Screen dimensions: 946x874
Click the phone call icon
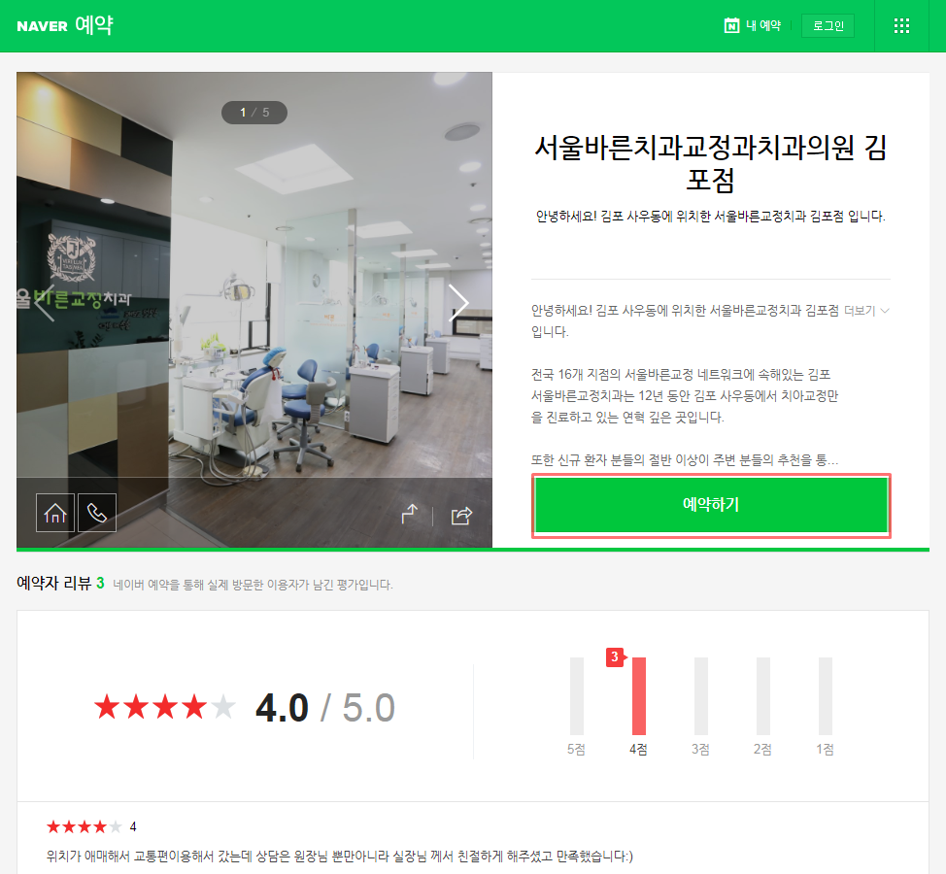96,513
